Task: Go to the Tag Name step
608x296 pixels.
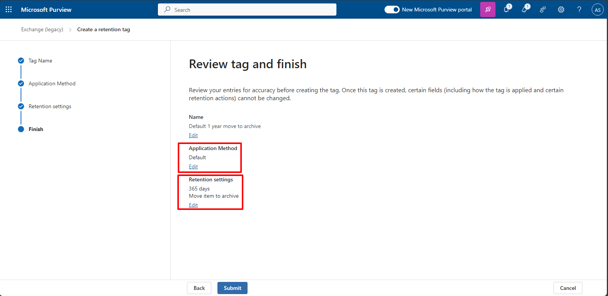Action: pos(40,61)
